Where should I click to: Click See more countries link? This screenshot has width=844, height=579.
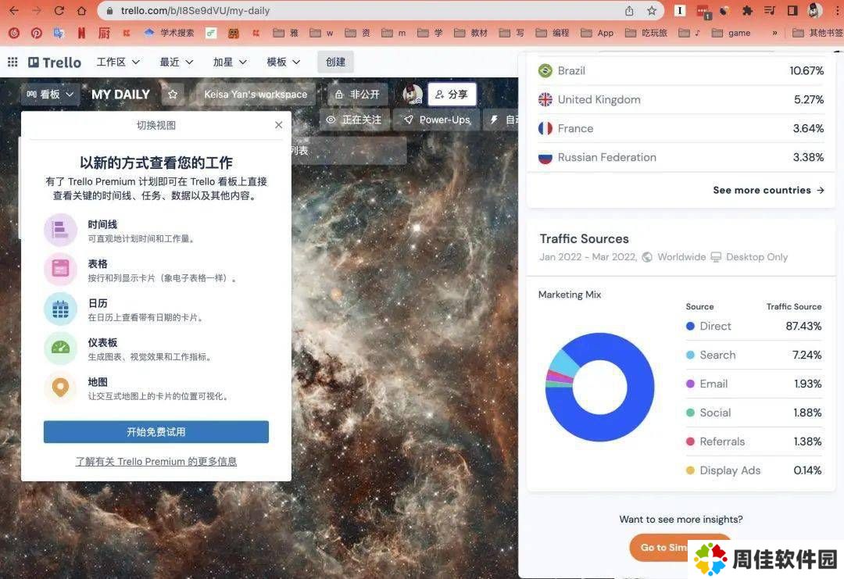click(768, 190)
